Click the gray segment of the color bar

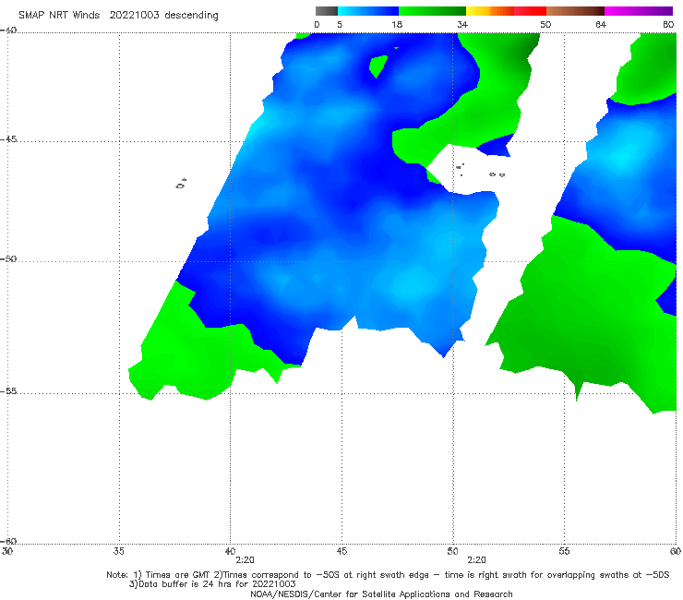327,11
